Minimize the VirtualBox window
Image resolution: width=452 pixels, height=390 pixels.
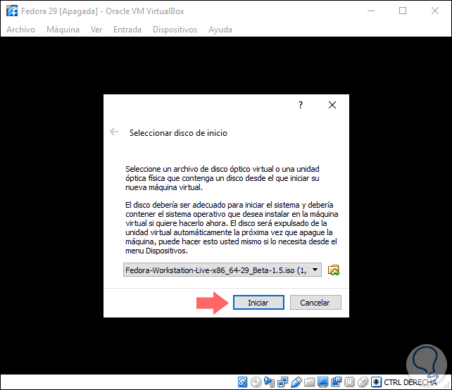371,11
